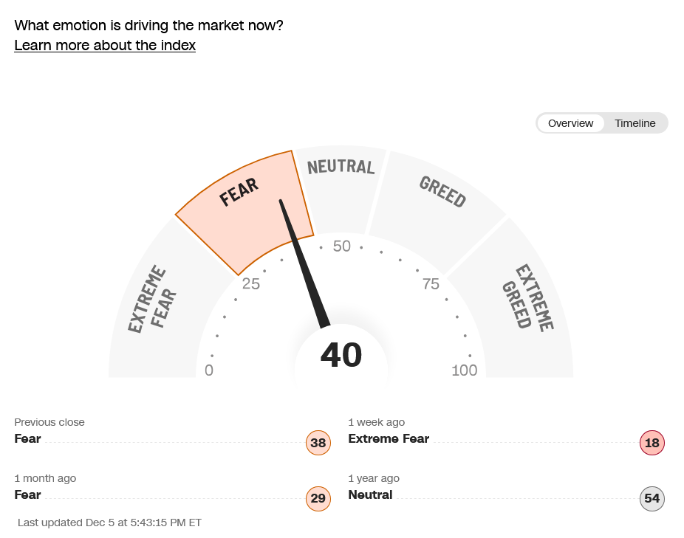Click the Previous close Fear label
684x538 pixels.
pos(27,438)
